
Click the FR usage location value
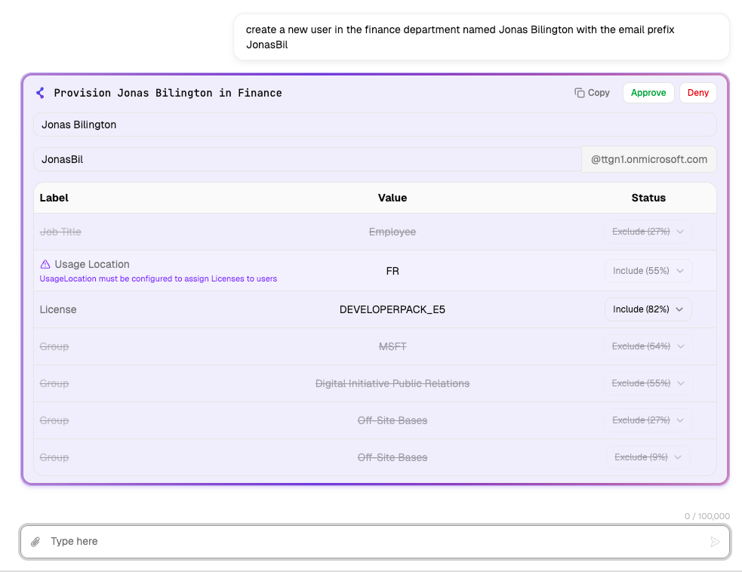pos(393,271)
